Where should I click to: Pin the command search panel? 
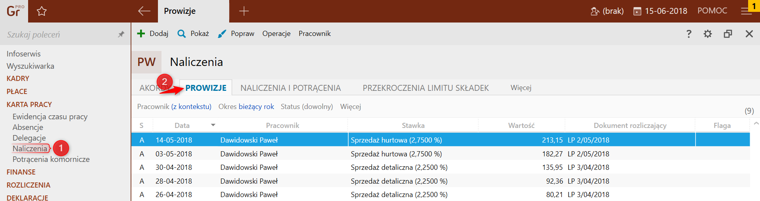[121, 34]
